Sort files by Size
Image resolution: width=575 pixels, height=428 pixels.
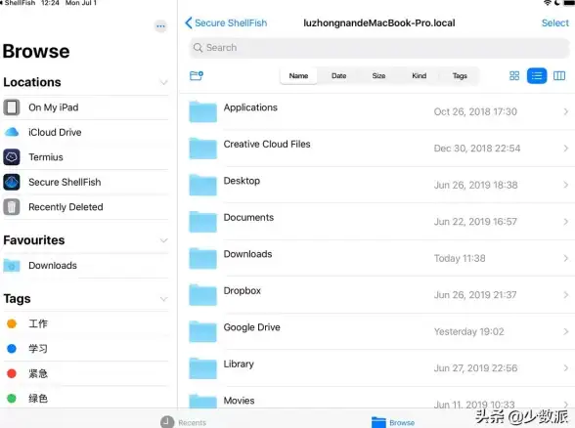[378, 76]
